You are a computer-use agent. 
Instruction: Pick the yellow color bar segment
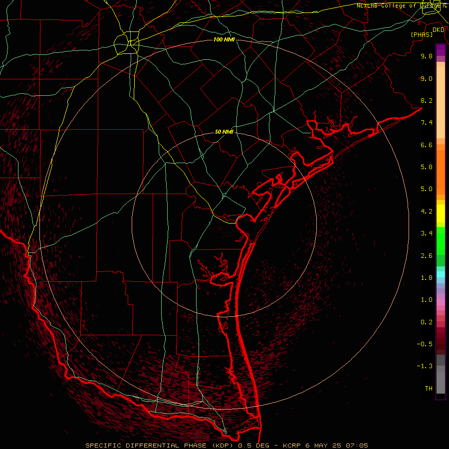[441, 214]
